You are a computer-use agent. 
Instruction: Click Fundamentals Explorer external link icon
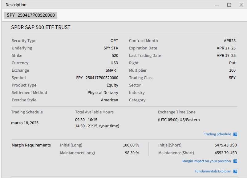(235, 172)
